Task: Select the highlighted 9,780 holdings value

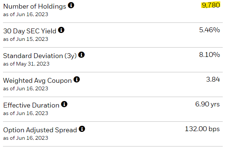Action: click(x=211, y=5)
